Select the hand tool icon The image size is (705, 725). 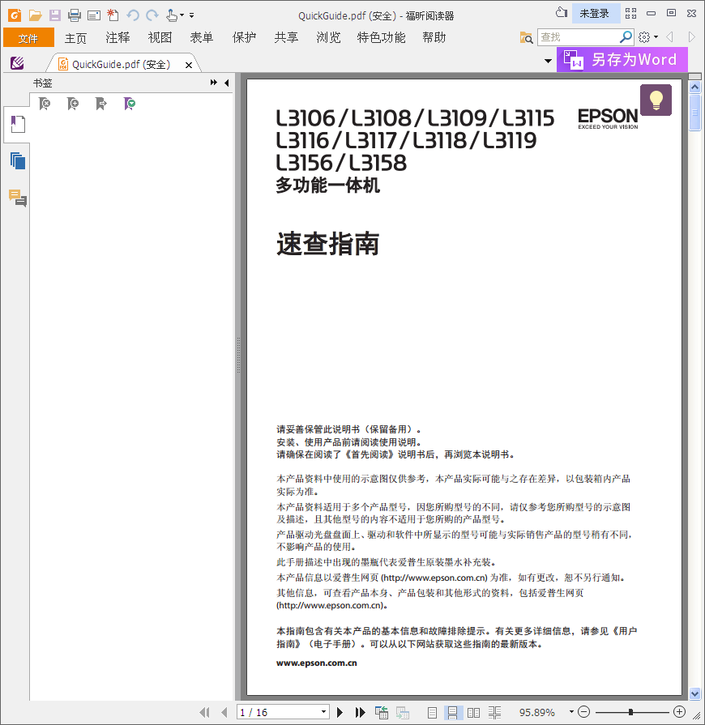point(172,15)
